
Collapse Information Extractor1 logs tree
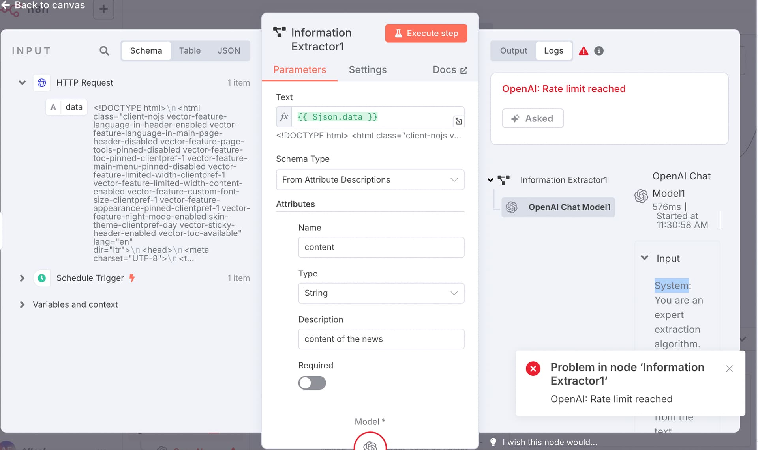click(x=490, y=180)
